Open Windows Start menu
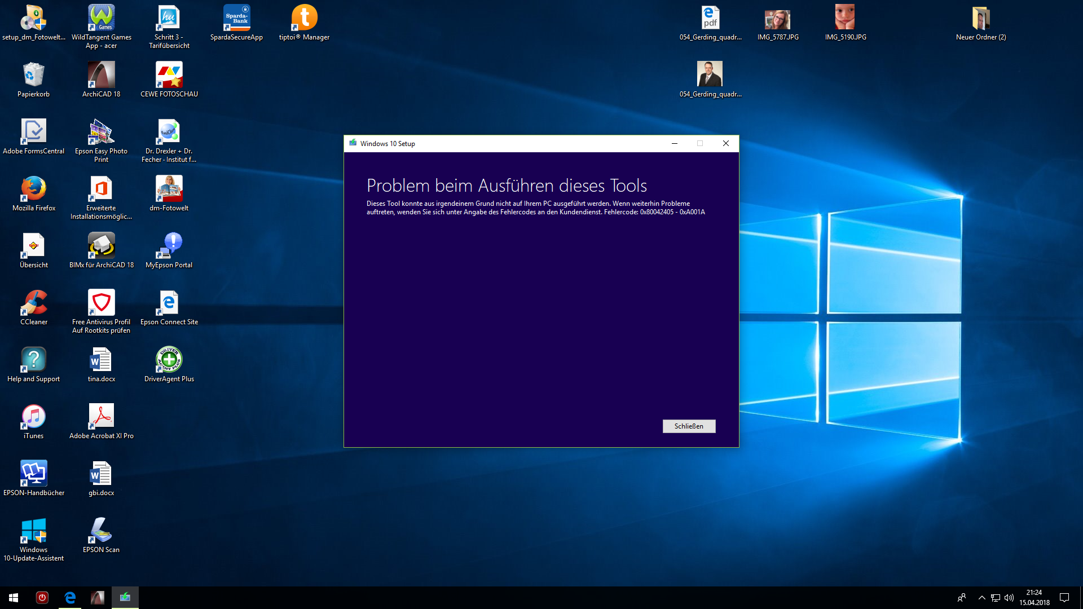The width and height of the screenshot is (1083, 609). 14,598
